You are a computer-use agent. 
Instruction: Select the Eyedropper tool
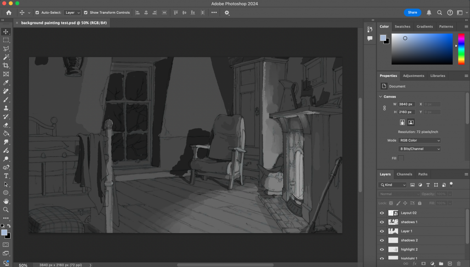tap(6, 82)
